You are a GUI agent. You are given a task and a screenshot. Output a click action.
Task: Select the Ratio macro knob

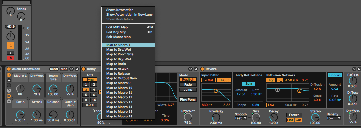(x=20, y=114)
